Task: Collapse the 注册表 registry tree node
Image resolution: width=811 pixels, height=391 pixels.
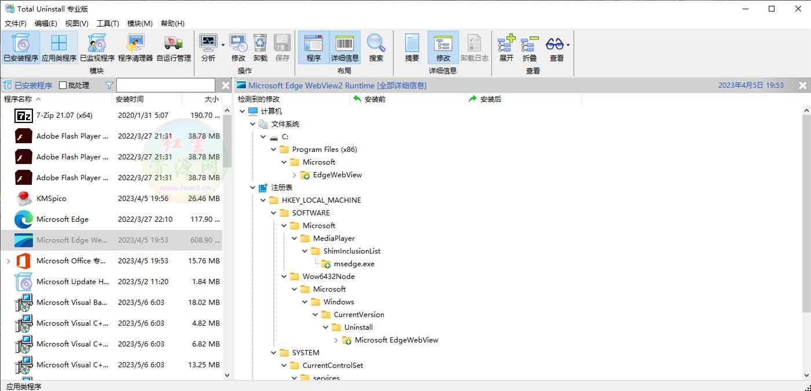Action: [x=253, y=188]
